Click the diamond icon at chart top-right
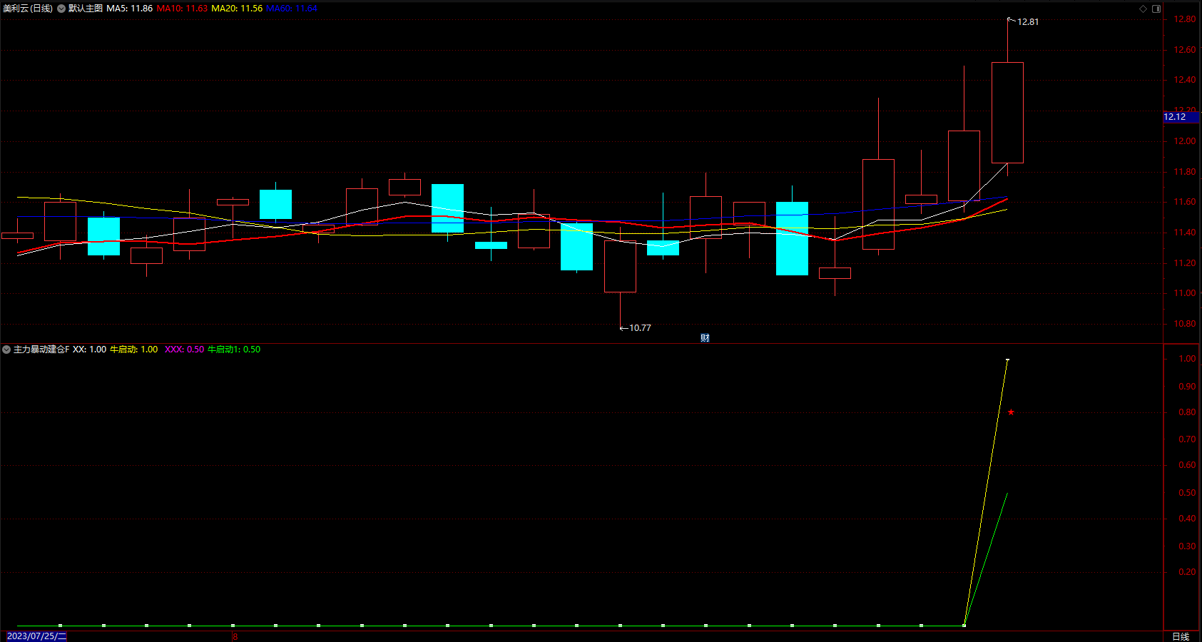Image resolution: width=1202 pixels, height=642 pixels. 1143,9
